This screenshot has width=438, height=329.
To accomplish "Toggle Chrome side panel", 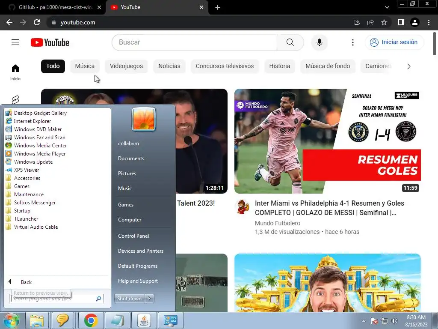I will coord(401,22).
